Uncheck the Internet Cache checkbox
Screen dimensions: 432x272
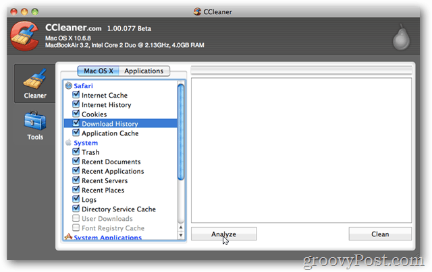pyautogui.click(x=76, y=95)
